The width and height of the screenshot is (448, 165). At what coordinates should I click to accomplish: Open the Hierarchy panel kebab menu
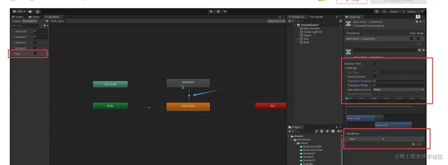pyautogui.click(x=340, y=17)
